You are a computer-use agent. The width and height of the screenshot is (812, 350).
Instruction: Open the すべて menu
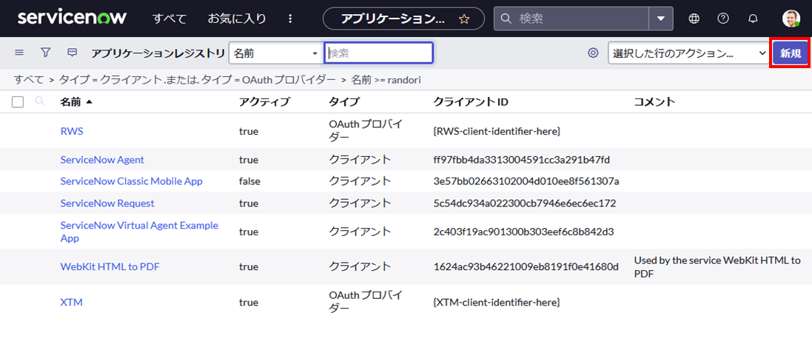coord(170,18)
